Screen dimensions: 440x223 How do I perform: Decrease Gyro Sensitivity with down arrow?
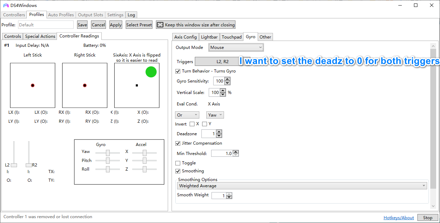tap(227, 83)
